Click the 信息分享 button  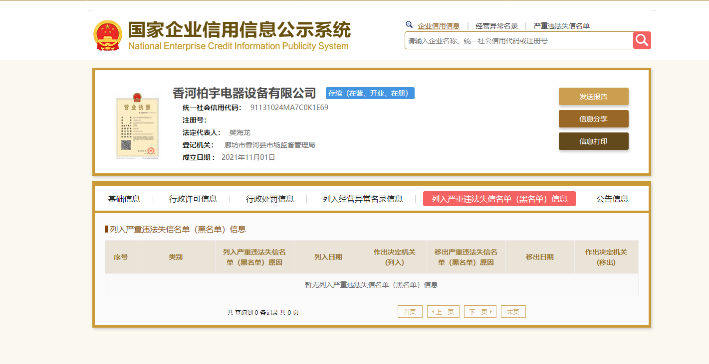(x=593, y=119)
